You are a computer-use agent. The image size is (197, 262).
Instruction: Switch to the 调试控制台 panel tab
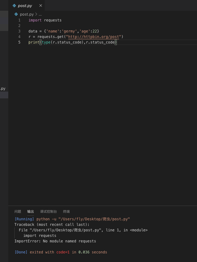(x=49, y=211)
